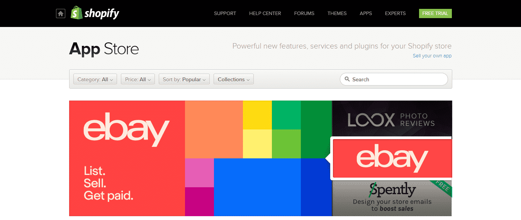
Task: Click the Shopify logo
Action: pyautogui.click(x=95, y=13)
